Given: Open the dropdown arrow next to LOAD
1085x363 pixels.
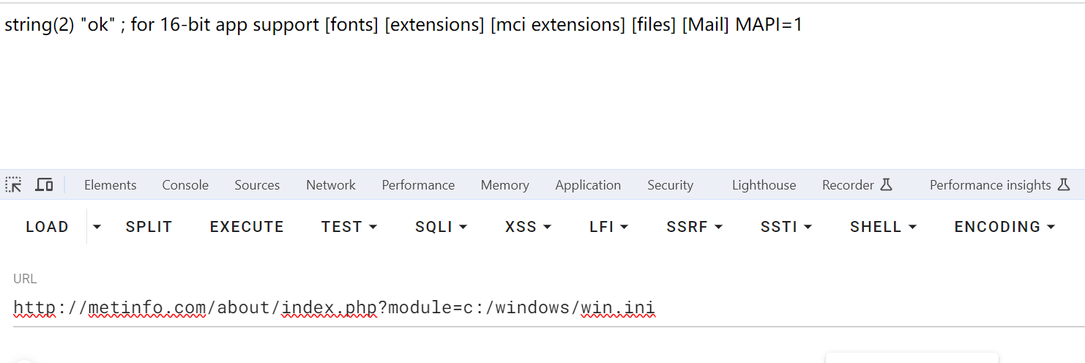Looking at the screenshot, I should [x=97, y=227].
